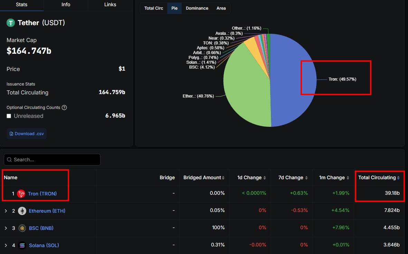Switch to the Area chart
The width and height of the screenshot is (408, 254).
tap(221, 8)
